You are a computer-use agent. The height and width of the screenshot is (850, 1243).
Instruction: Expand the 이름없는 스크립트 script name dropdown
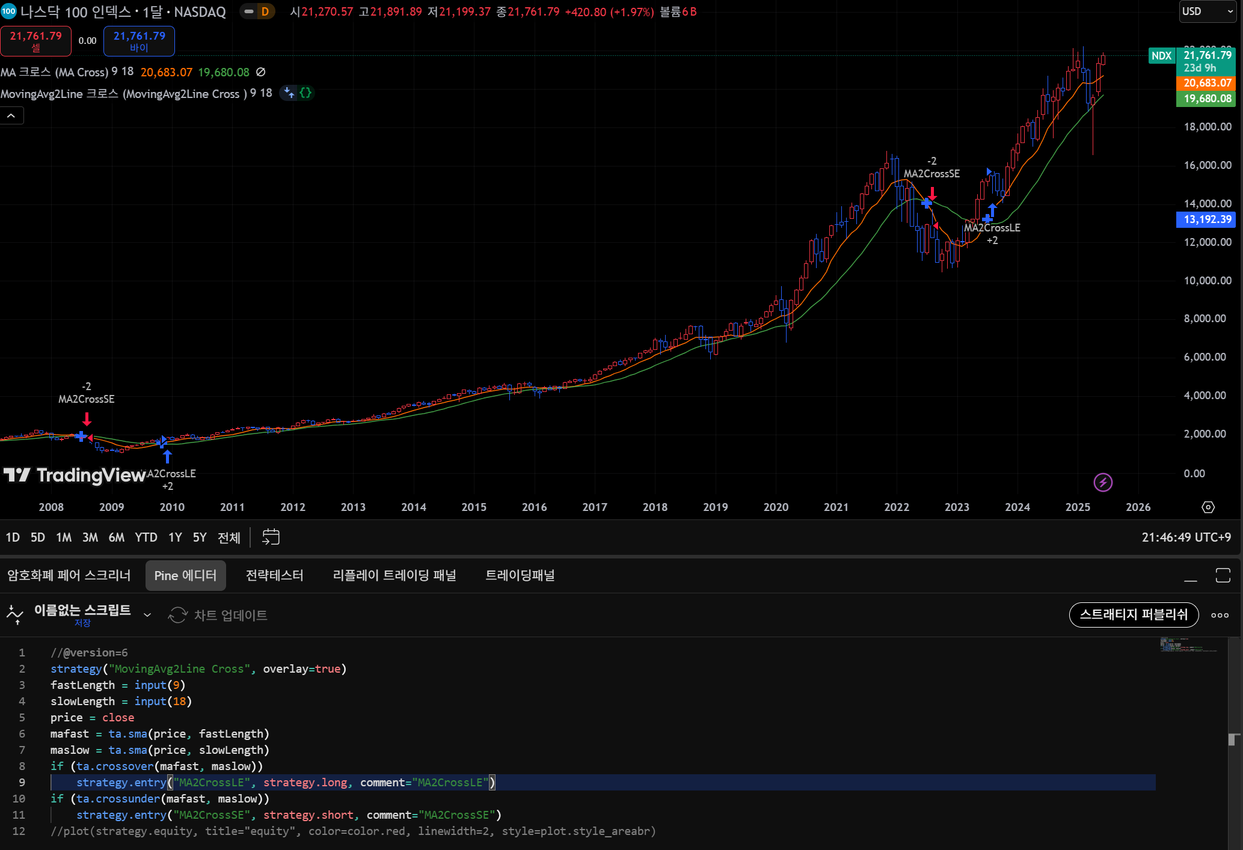[x=147, y=614]
